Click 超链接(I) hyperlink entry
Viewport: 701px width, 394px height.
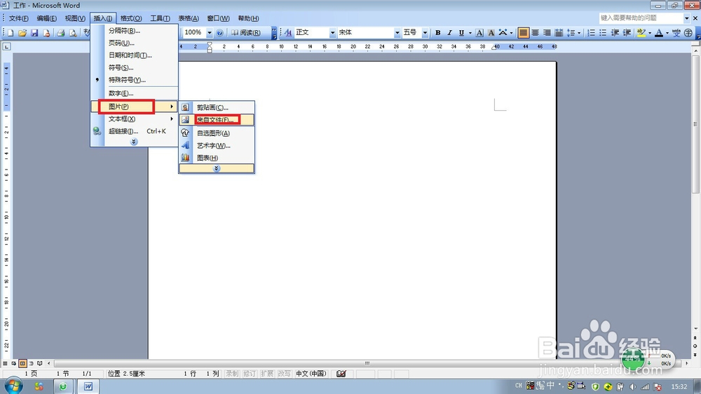point(134,131)
